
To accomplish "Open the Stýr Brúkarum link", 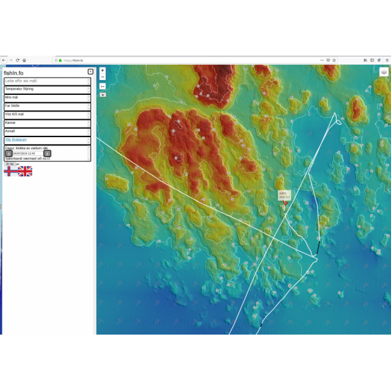I will pyautogui.click(x=16, y=139).
